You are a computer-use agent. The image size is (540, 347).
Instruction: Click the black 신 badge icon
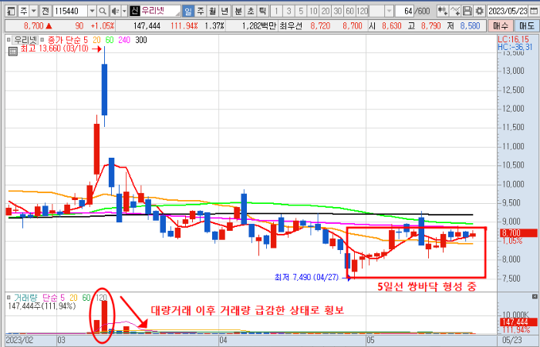134,12
